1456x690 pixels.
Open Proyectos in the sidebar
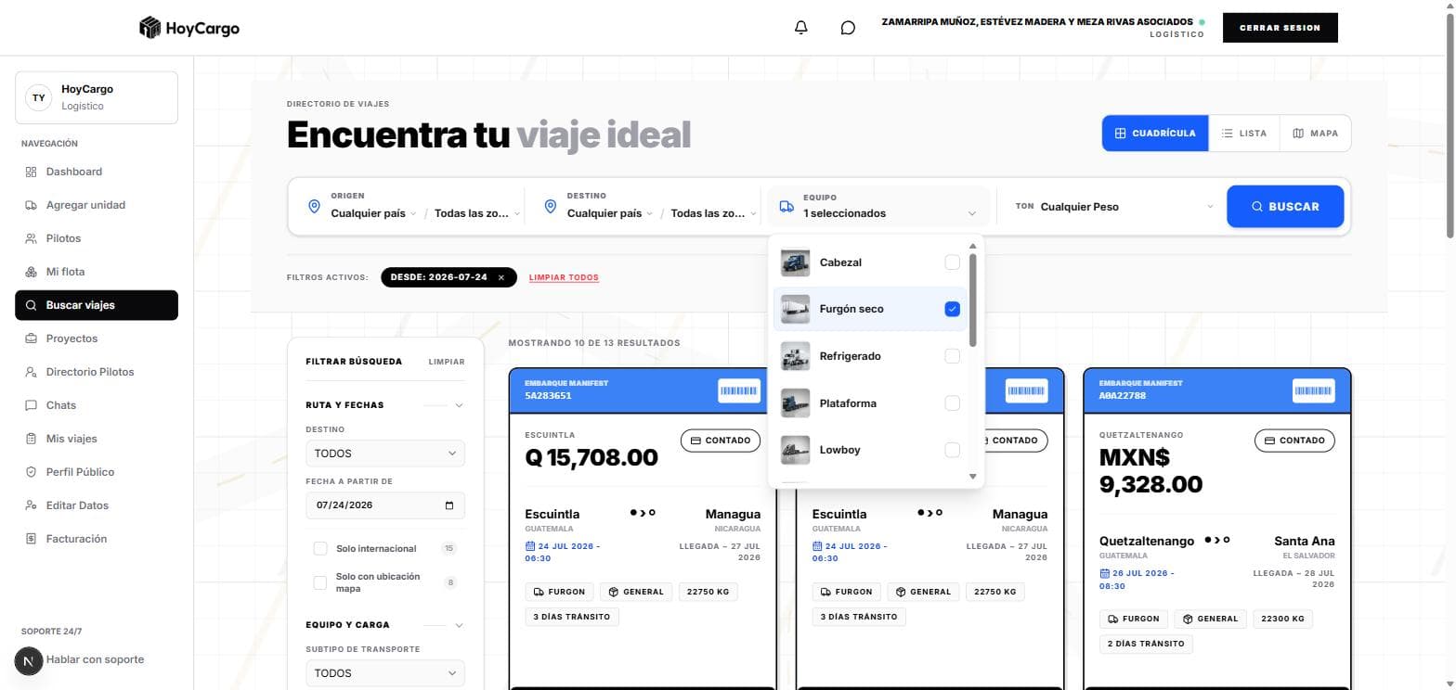click(97, 339)
